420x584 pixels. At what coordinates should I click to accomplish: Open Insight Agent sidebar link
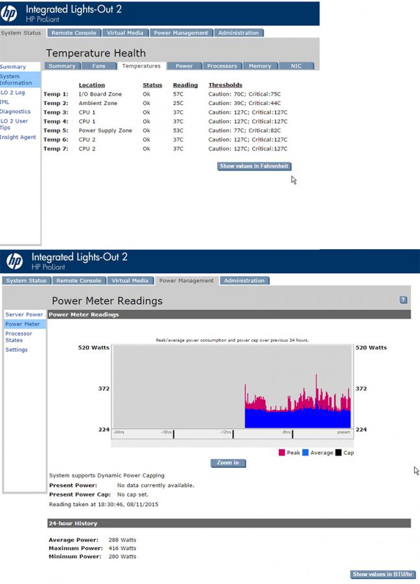click(18, 137)
